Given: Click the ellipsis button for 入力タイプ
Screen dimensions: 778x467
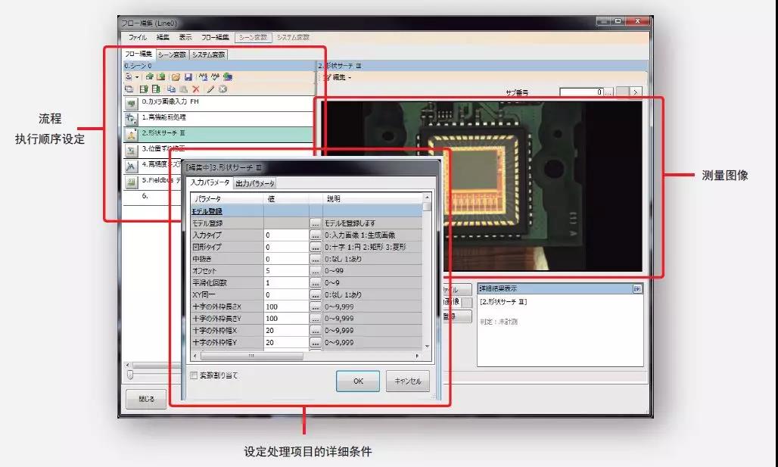Looking at the screenshot, I should [x=315, y=235].
